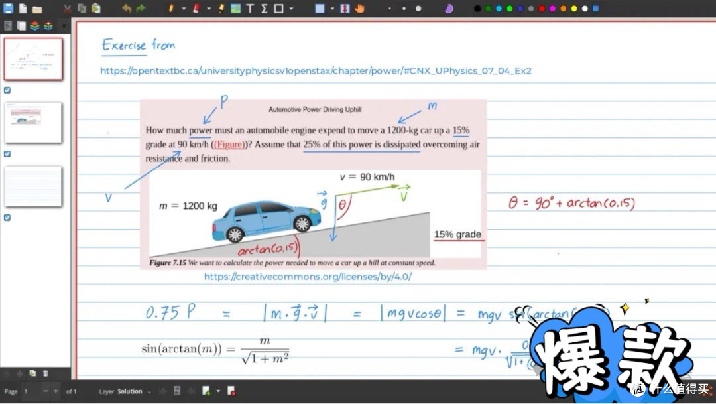Pick the gray color swatch

pyautogui.click(x=531, y=8)
